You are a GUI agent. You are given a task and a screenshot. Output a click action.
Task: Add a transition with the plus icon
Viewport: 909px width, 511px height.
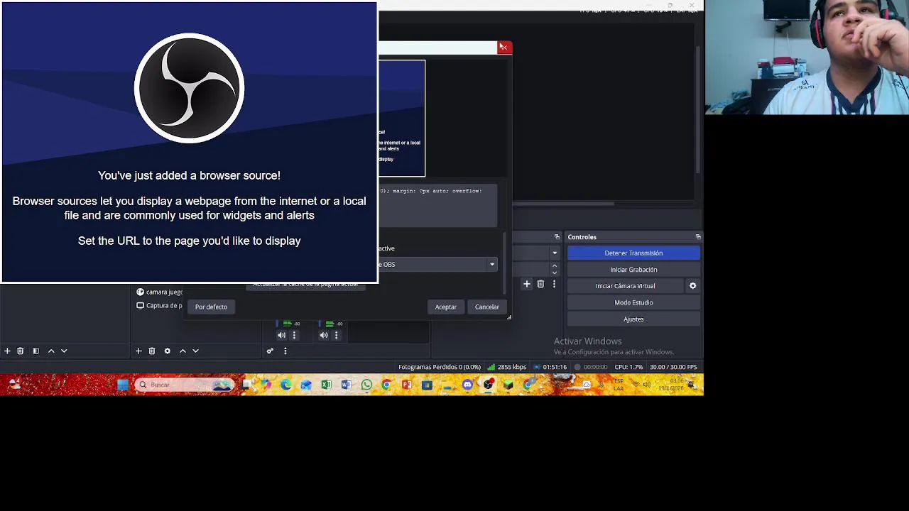point(527,284)
